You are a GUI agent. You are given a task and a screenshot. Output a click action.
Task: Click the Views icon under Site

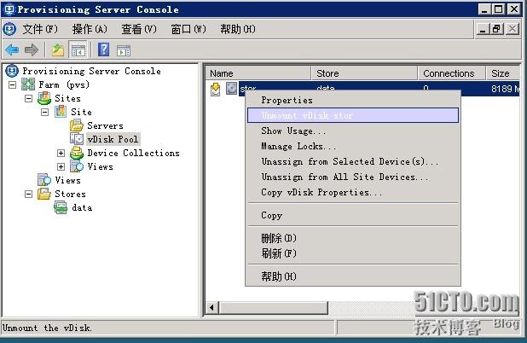point(77,166)
